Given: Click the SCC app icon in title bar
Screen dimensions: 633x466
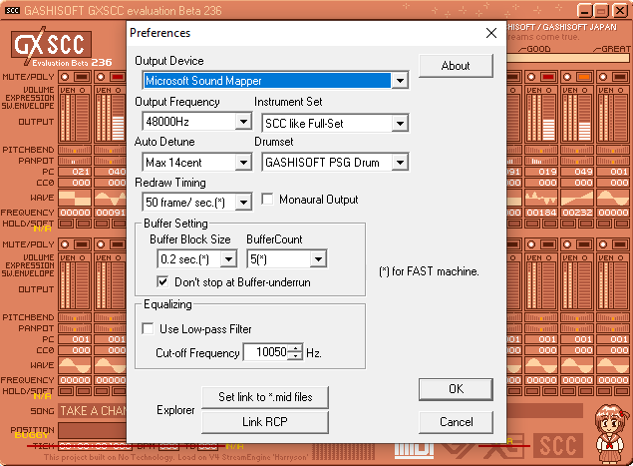Looking at the screenshot, I should click(x=12, y=11).
